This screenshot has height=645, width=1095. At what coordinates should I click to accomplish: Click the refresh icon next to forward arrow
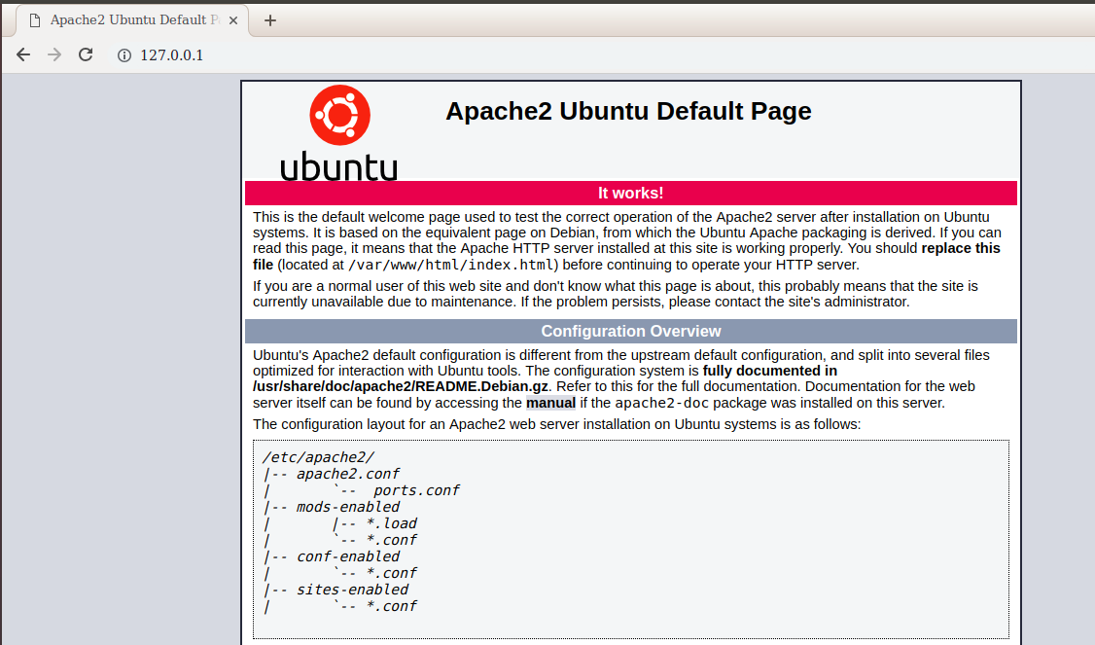point(86,54)
